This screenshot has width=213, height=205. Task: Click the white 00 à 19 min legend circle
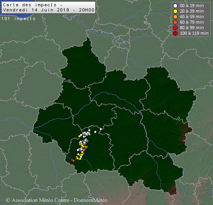click(175, 6)
